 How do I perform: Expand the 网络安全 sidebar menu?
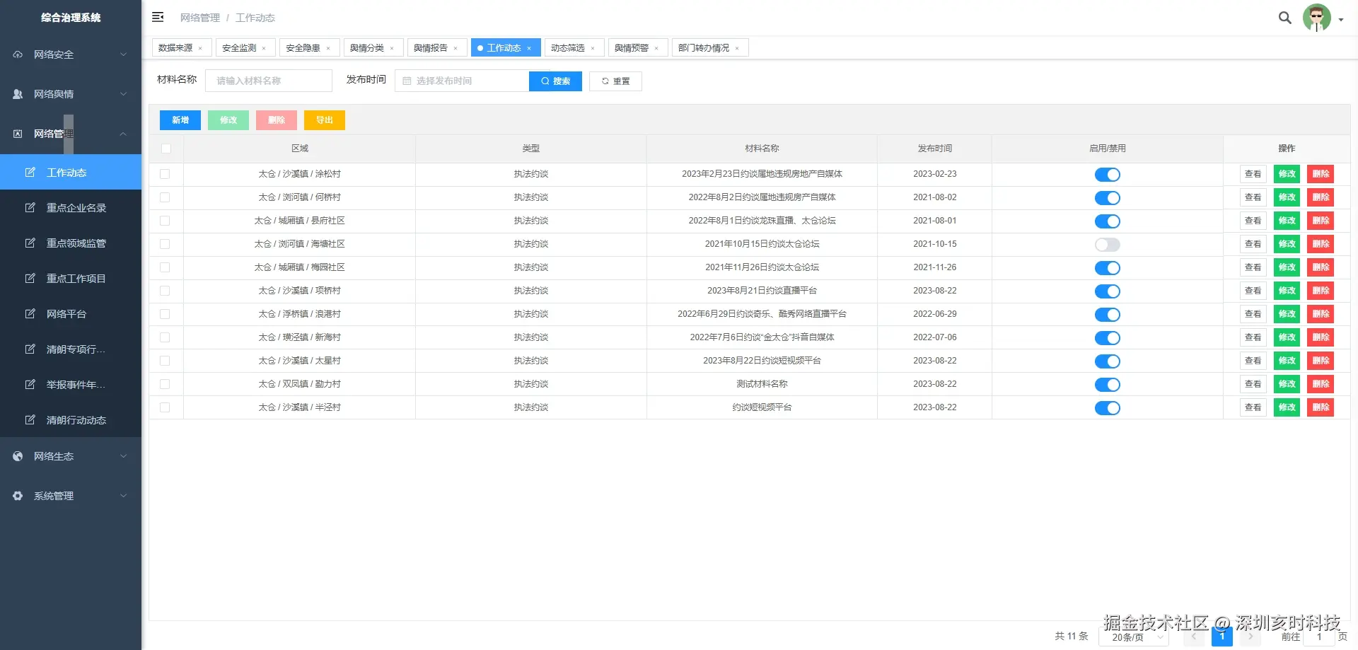pyautogui.click(x=71, y=54)
